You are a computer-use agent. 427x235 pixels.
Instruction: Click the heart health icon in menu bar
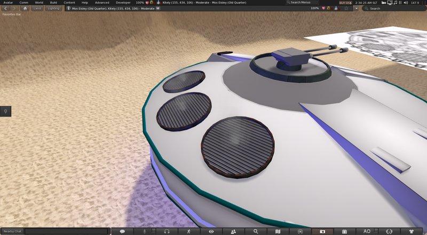[x=147, y=3]
